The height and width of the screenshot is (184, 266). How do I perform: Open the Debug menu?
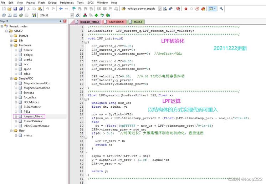pyautogui.click(x=52, y=2)
